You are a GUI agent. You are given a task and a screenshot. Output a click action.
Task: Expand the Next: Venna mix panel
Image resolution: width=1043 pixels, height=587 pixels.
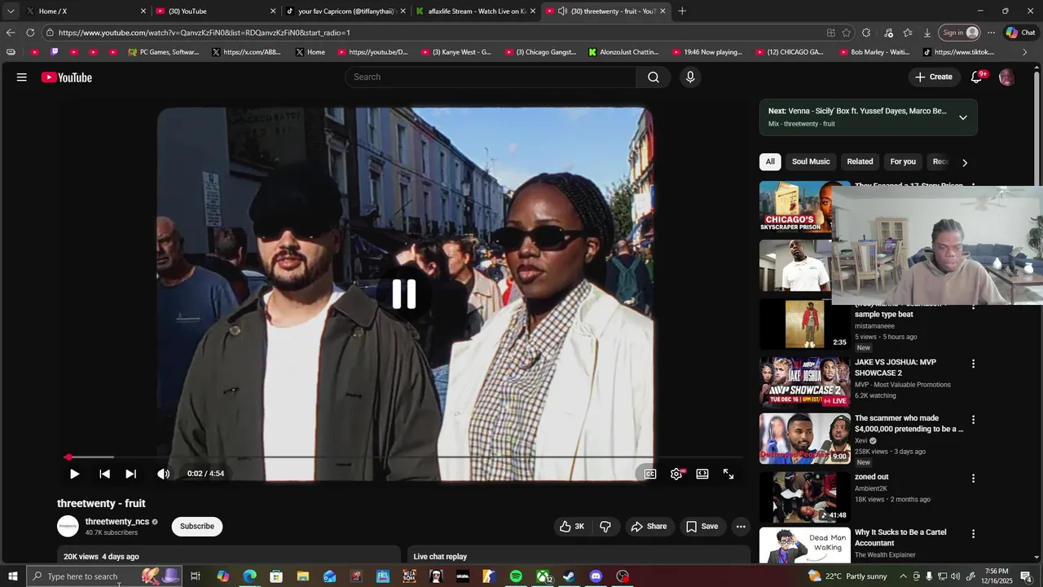[963, 117]
